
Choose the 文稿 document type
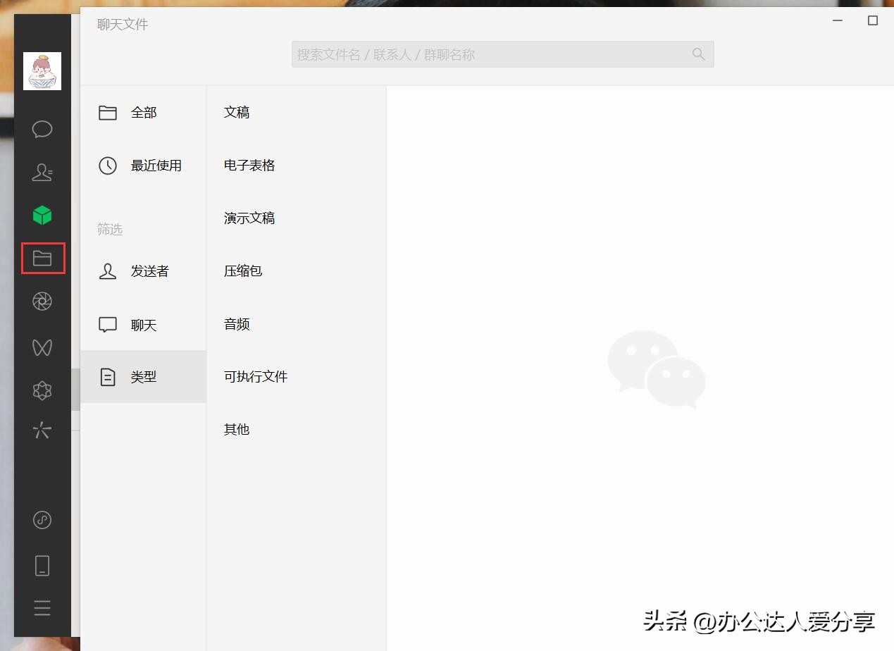point(236,112)
